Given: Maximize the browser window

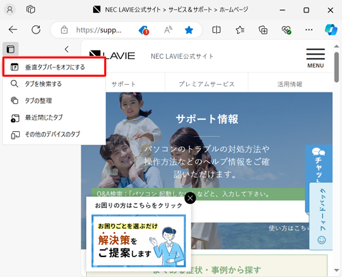Looking at the screenshot, I should (306, 10).
